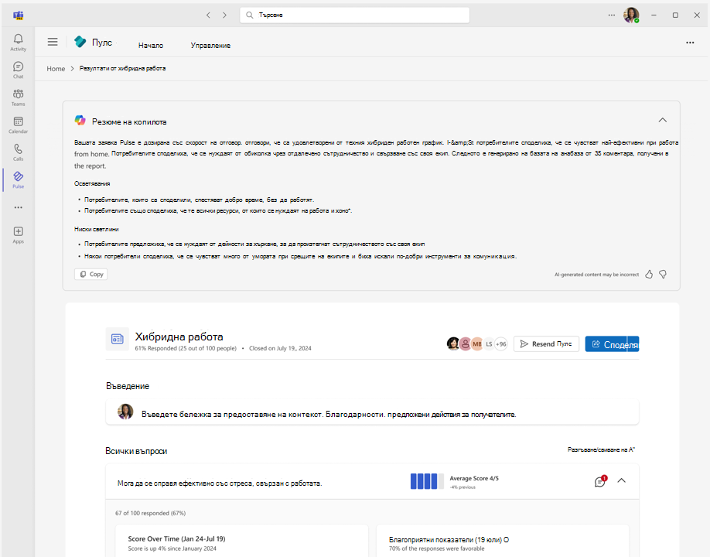Viewport: 710px width, 557px height.
Task: Click the Average Score bar indicator
Action: coord(427,481)
